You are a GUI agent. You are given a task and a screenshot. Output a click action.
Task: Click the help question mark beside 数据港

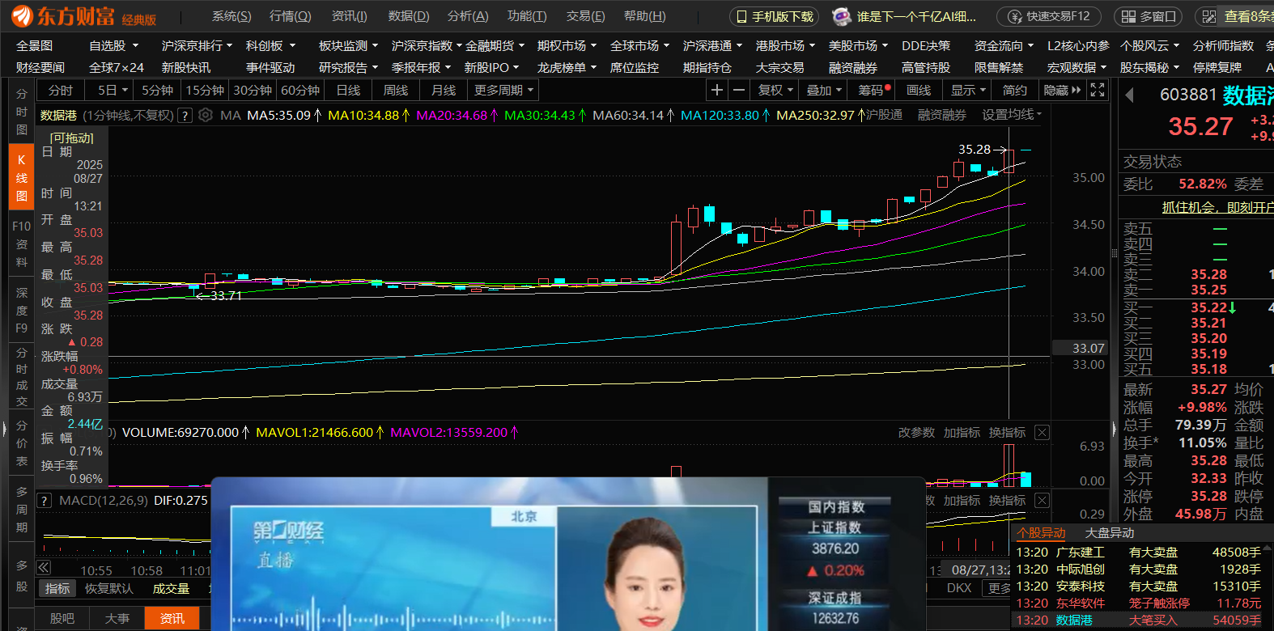pos(185,116)
